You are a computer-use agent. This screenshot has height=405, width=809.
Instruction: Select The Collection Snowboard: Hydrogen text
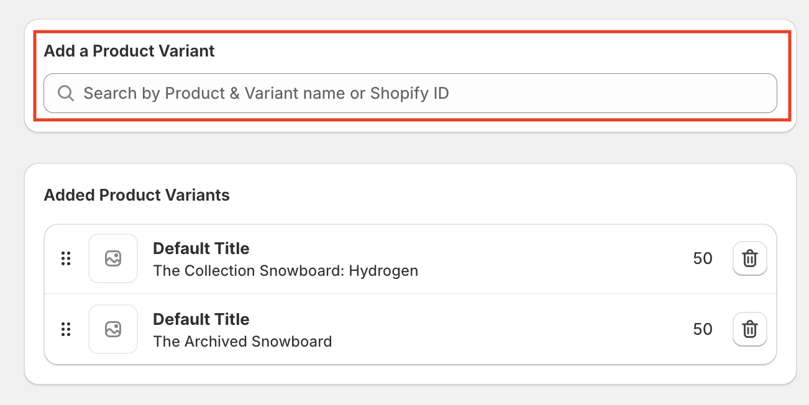pyautogui.click(x=285, y=271)
